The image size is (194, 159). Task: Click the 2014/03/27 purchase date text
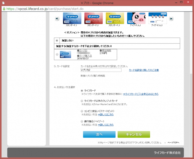tap(83, 58)
